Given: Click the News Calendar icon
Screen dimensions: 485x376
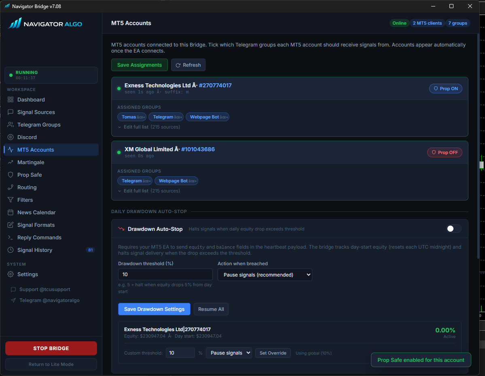Looking at the screenshot, I should tap(11, 212).
